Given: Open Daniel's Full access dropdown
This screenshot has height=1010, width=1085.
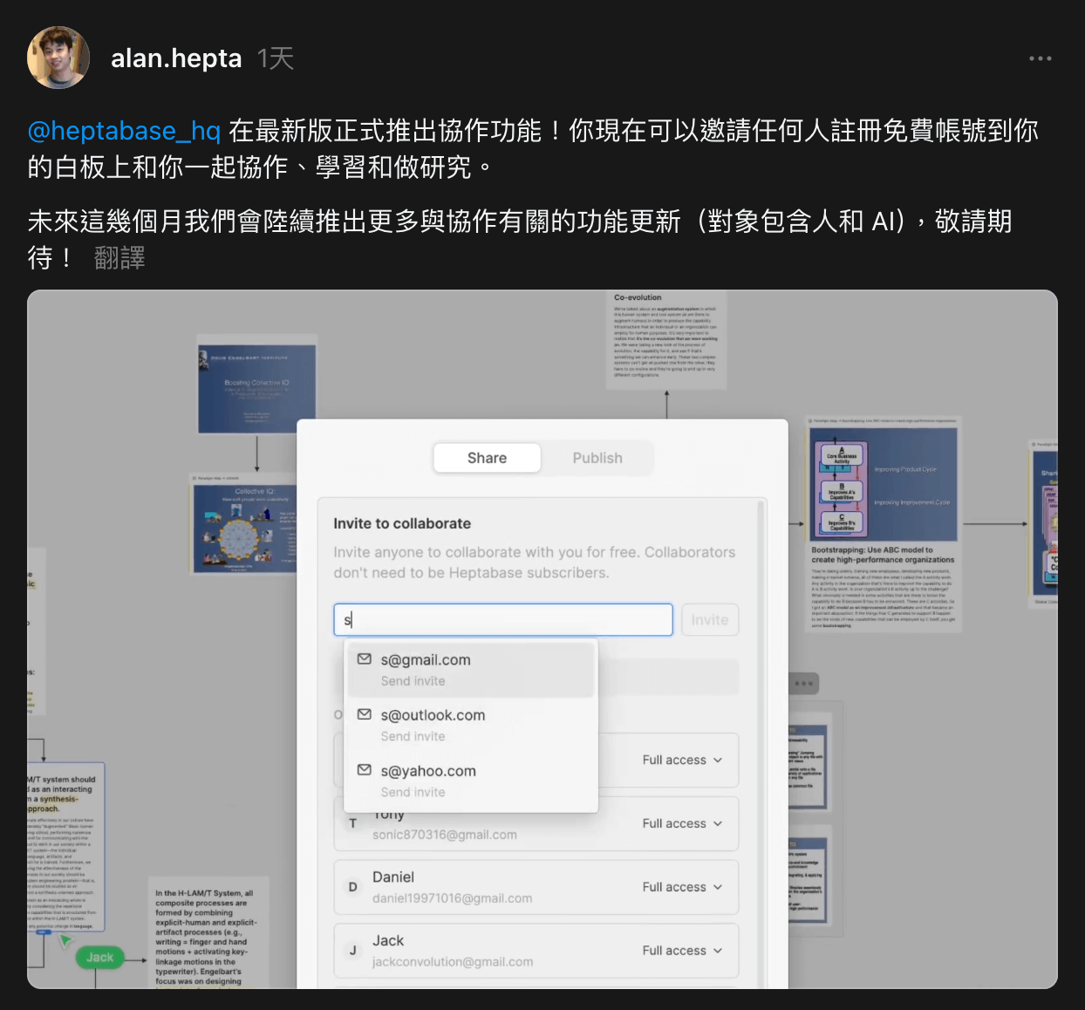Looking at the screenshot, I should point(683,887).
